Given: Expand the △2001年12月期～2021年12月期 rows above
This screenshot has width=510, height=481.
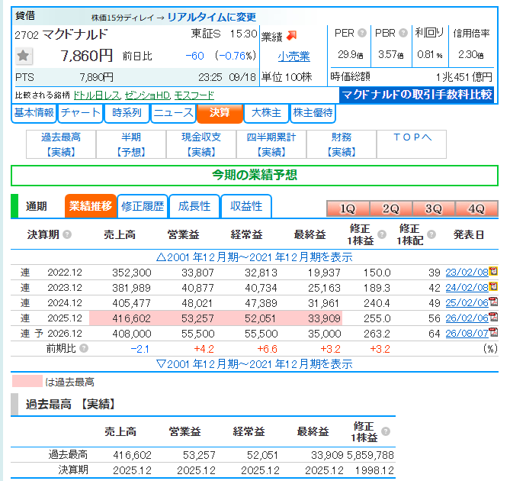Looking at the screenshot, I should [x=254, y=257].
